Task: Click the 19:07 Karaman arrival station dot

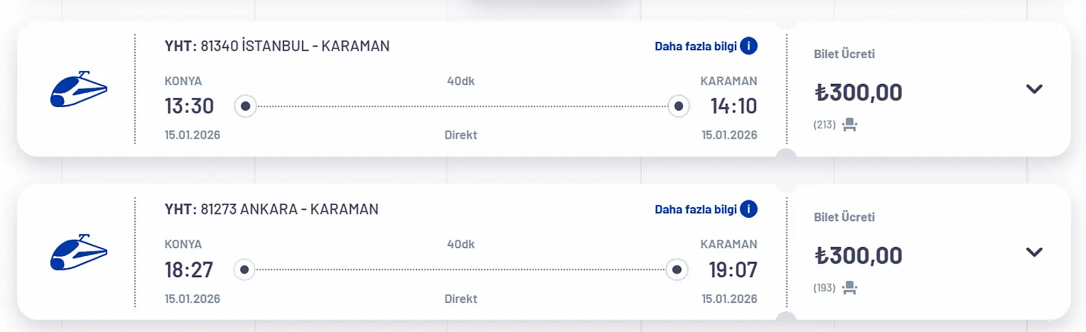Action: 677,269
